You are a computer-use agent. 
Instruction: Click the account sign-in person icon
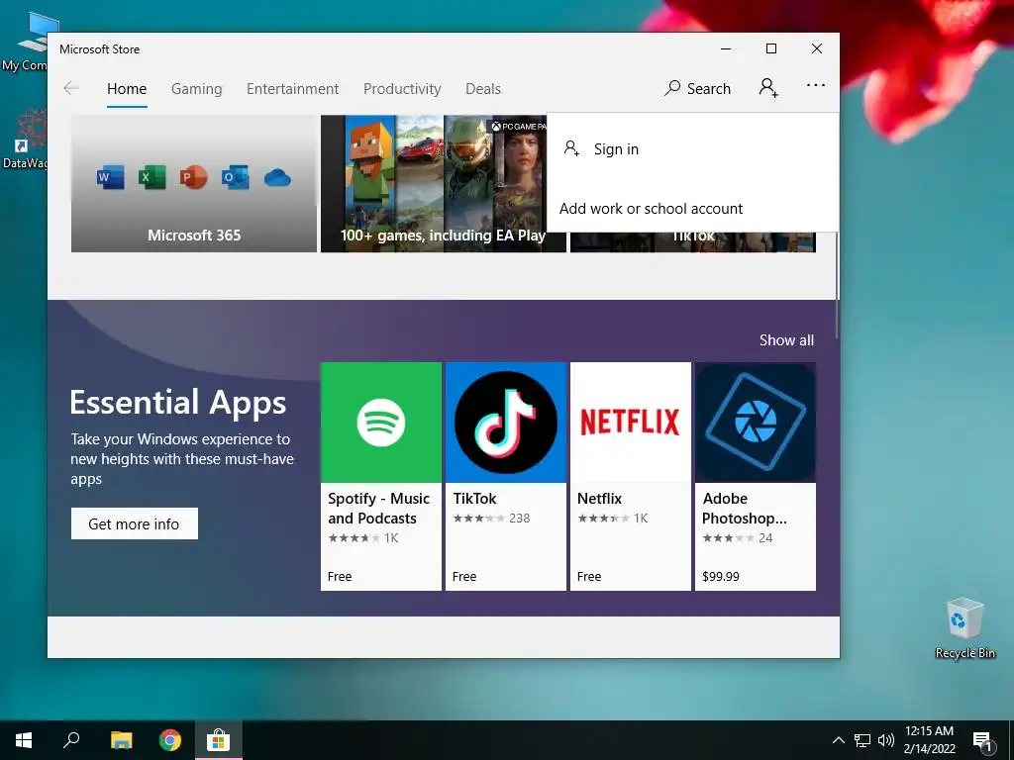tap(768, 87)
